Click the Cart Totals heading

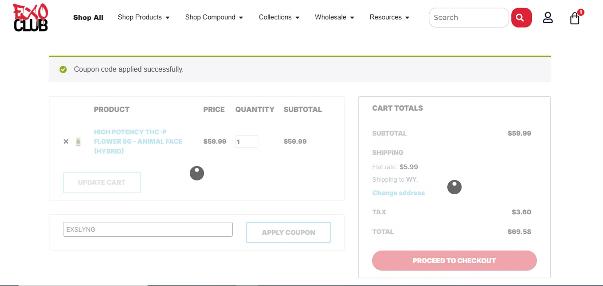398,108
